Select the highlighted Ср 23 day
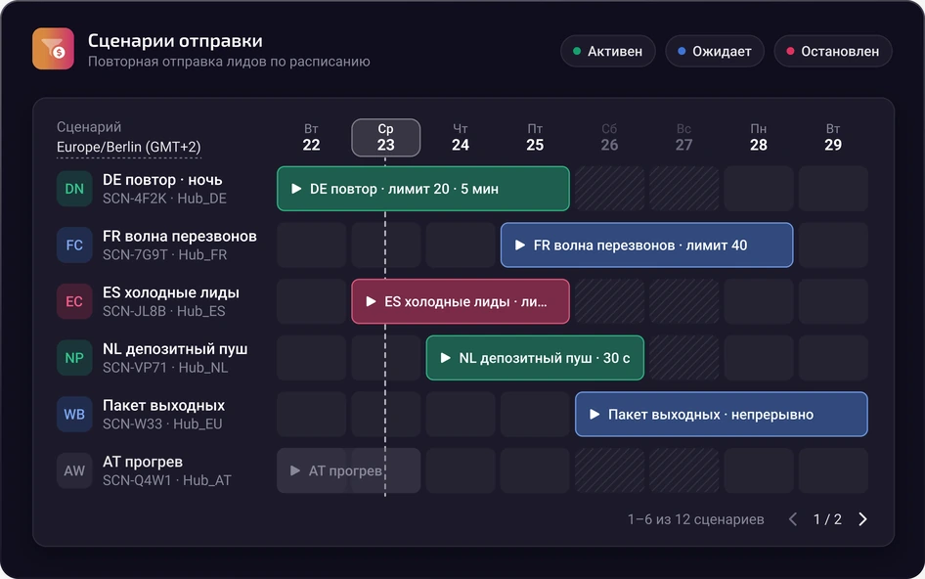Viewport: 925px width, 579px height. pyautogui.click(x=386, y=138)
